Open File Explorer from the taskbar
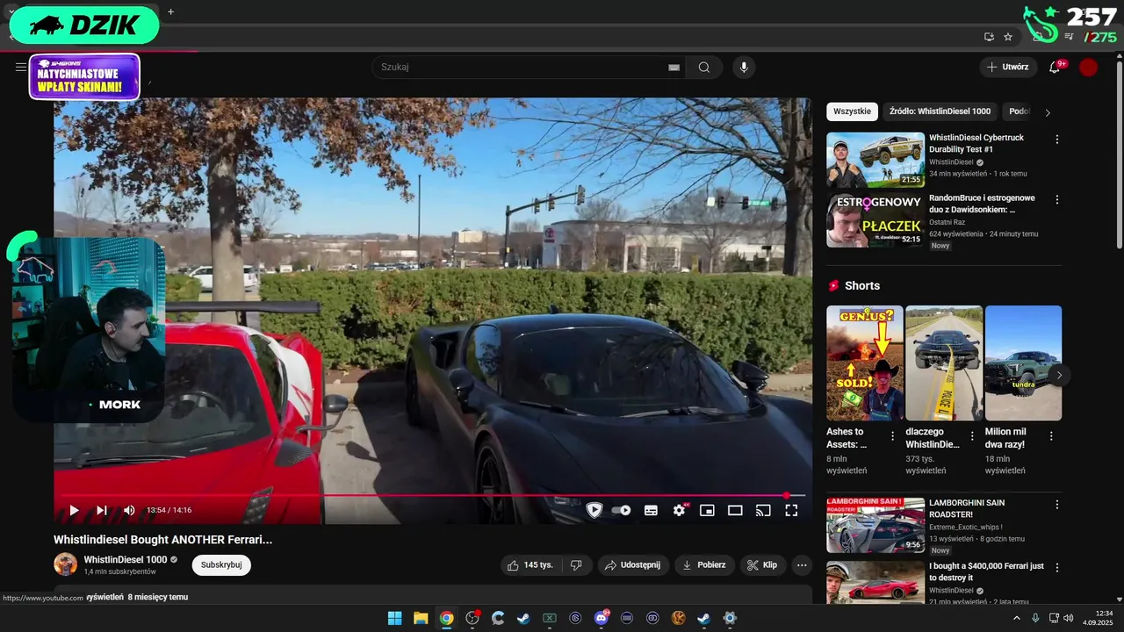The width and height of the screenshot is (1124, 632). (420, 618)
